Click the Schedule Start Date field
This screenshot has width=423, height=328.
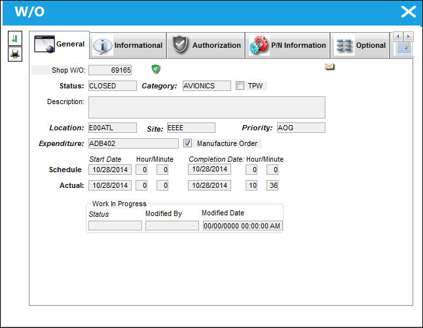[110, 170]
